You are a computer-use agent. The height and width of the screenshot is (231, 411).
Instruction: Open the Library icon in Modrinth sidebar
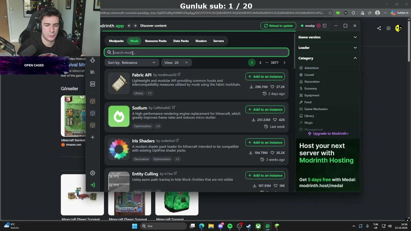point(92,72)
